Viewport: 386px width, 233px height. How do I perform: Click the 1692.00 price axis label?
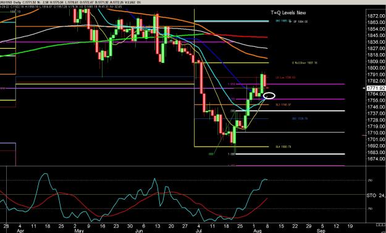pyautogui.click(x=376, y=146)
